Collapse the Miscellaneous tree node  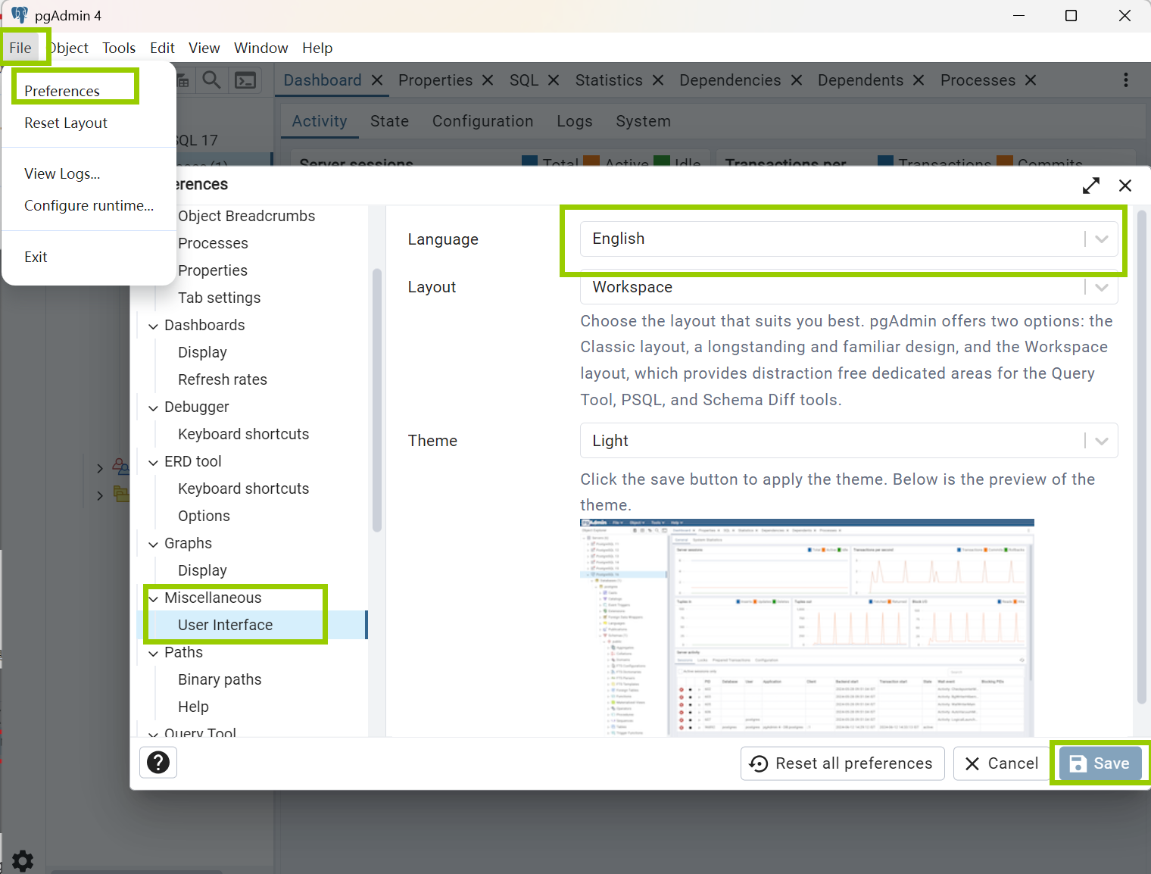pos(153,599)
